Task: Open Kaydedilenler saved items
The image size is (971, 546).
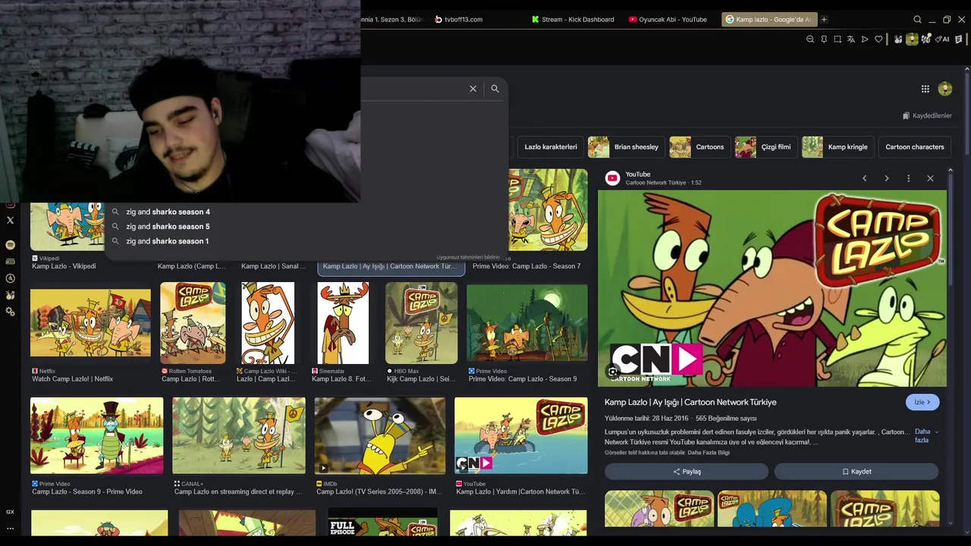Action: pos(927,116)
